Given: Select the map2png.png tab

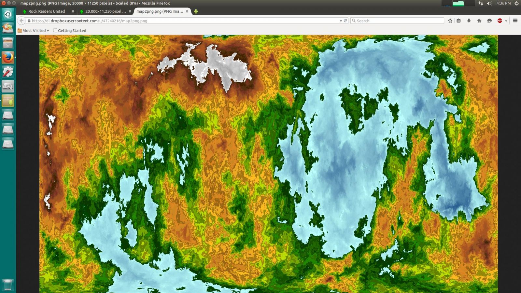Looking at the screenshot, I should (159, 11).
